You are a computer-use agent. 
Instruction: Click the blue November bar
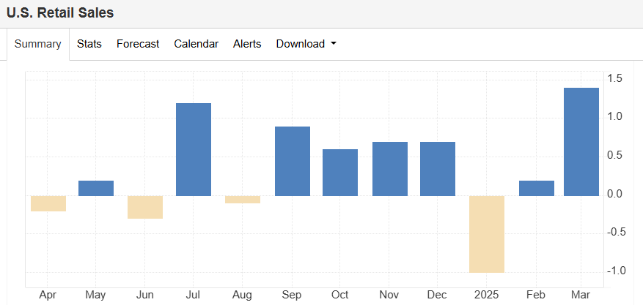pos(389,169)
